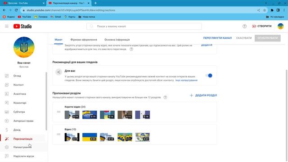Open the Gmail bookmark

pos(56,17)
